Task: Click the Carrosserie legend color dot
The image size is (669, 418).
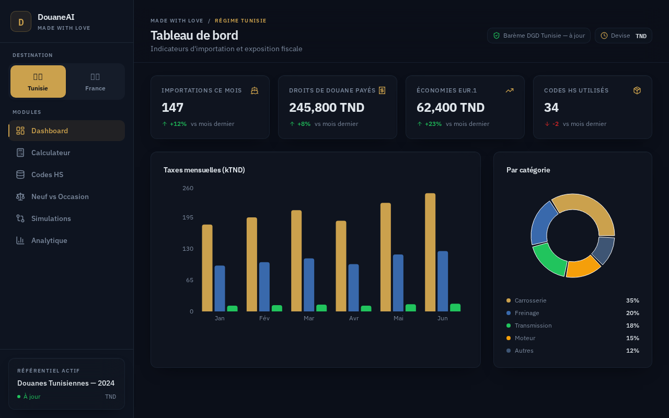Action: [509, 300]
